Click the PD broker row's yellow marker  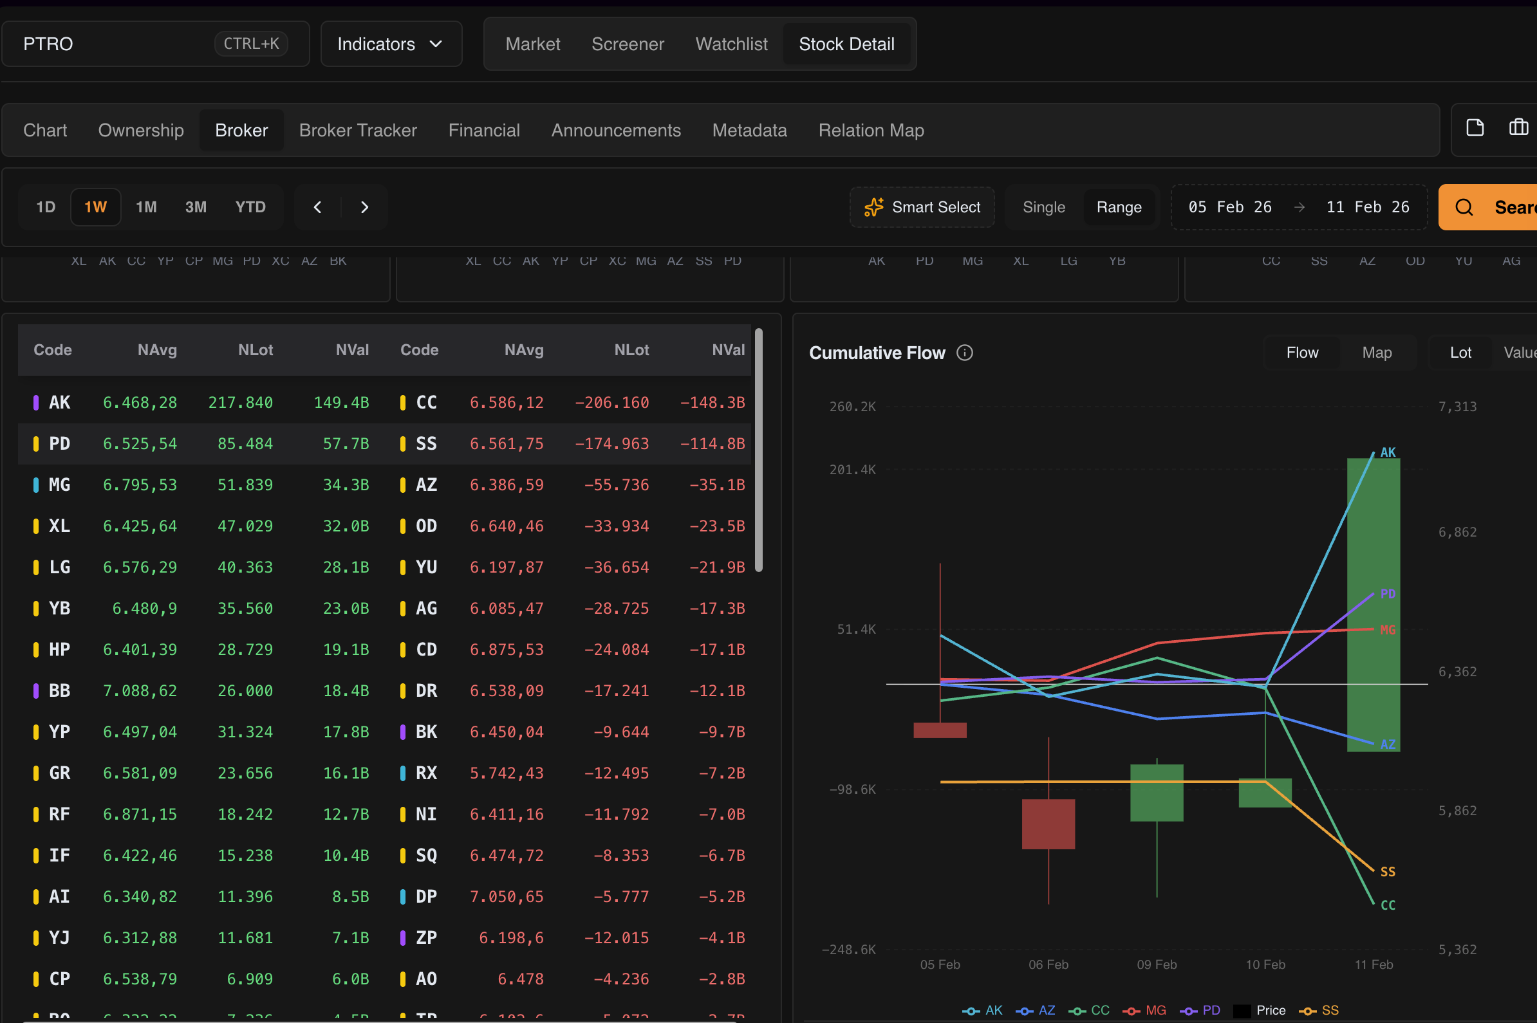(36, 444)
